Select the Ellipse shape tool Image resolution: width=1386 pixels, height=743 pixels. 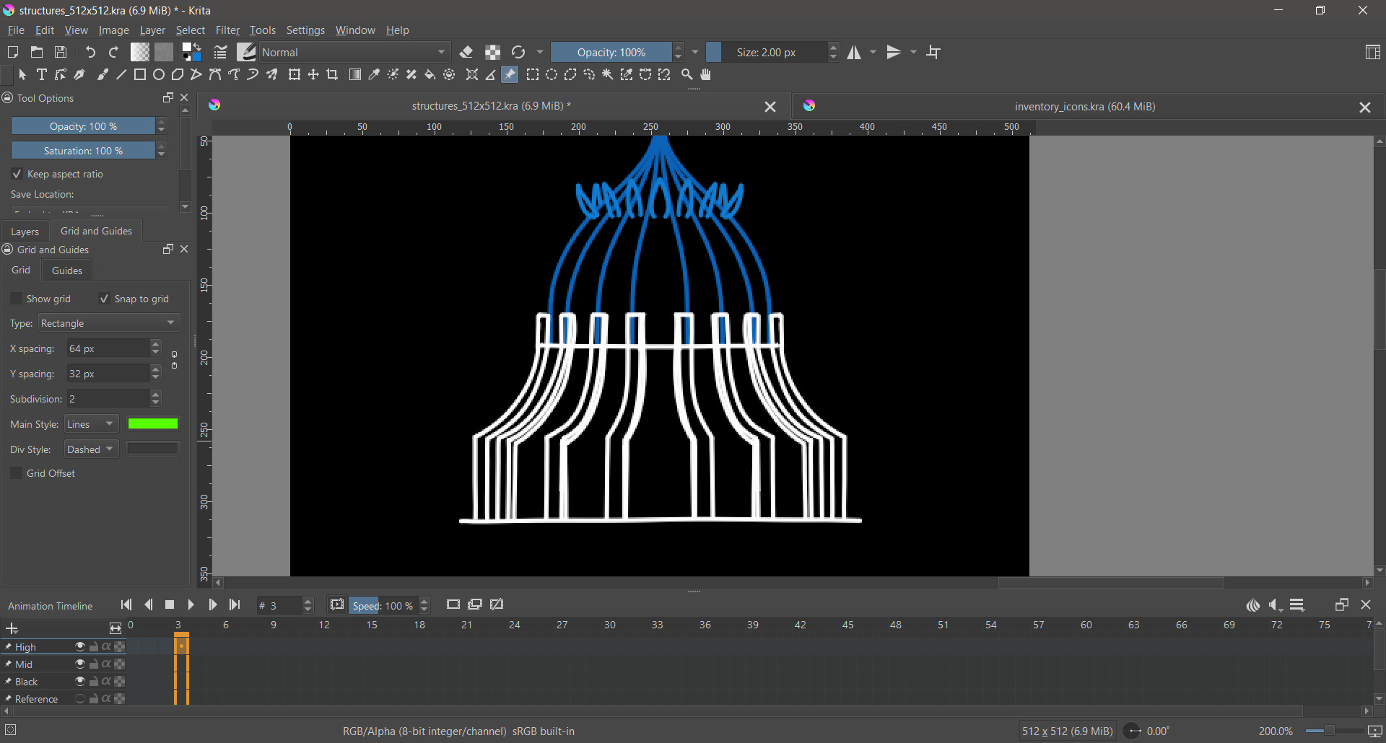coord(159,75)
